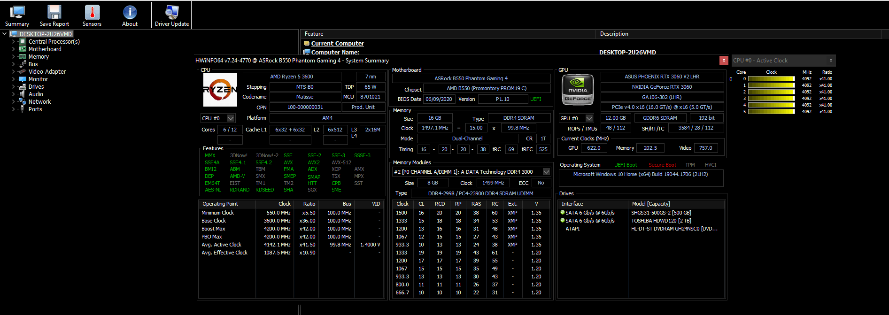This screenshot has height=315, width=889.
Task: Open the GPU #0 selector dropdown
Action: (x=589, y=118)
